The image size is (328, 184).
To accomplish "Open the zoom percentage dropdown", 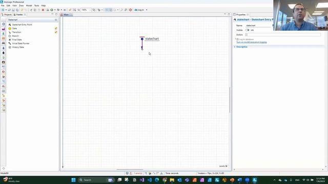I will [90, 10].
